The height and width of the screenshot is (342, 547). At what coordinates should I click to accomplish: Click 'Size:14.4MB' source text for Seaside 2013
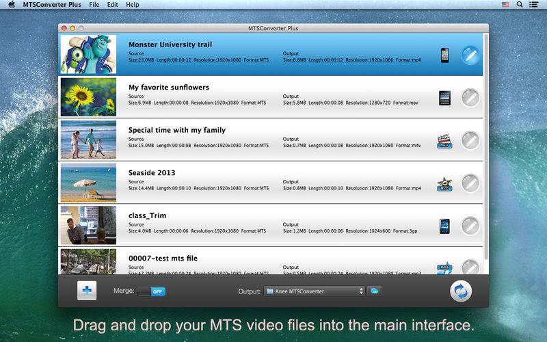point(141,188)
